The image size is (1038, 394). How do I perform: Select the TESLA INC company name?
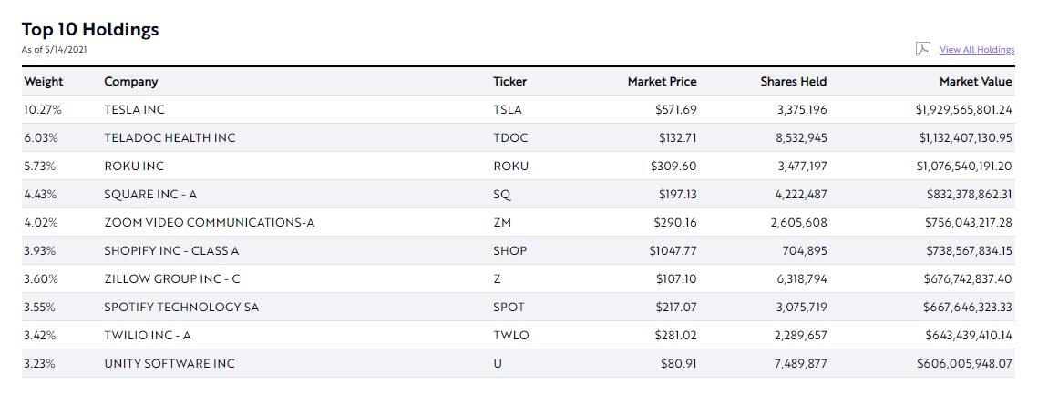pos(134,110)
